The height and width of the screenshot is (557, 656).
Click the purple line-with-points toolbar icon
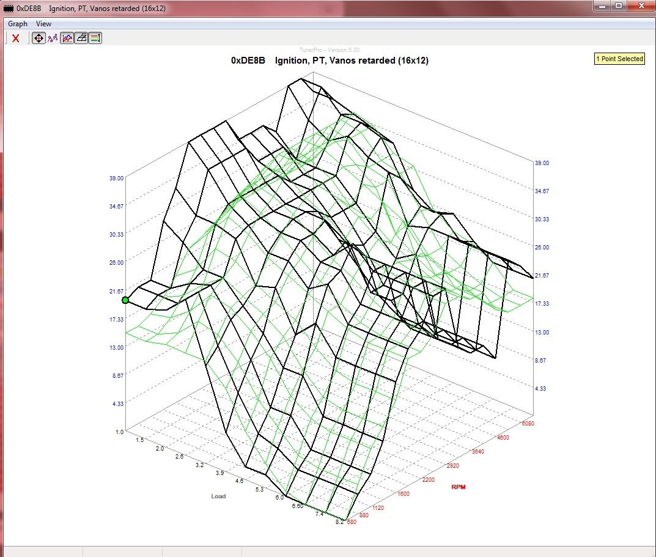(x=53, y=39)
